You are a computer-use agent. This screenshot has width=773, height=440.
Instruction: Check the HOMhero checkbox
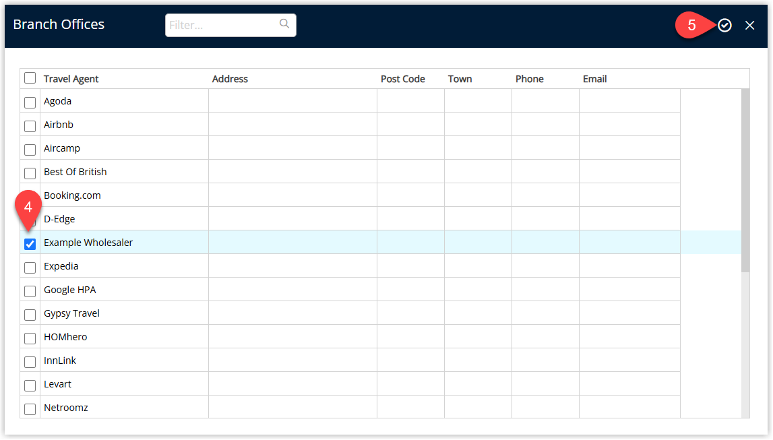tap(30, 338)
